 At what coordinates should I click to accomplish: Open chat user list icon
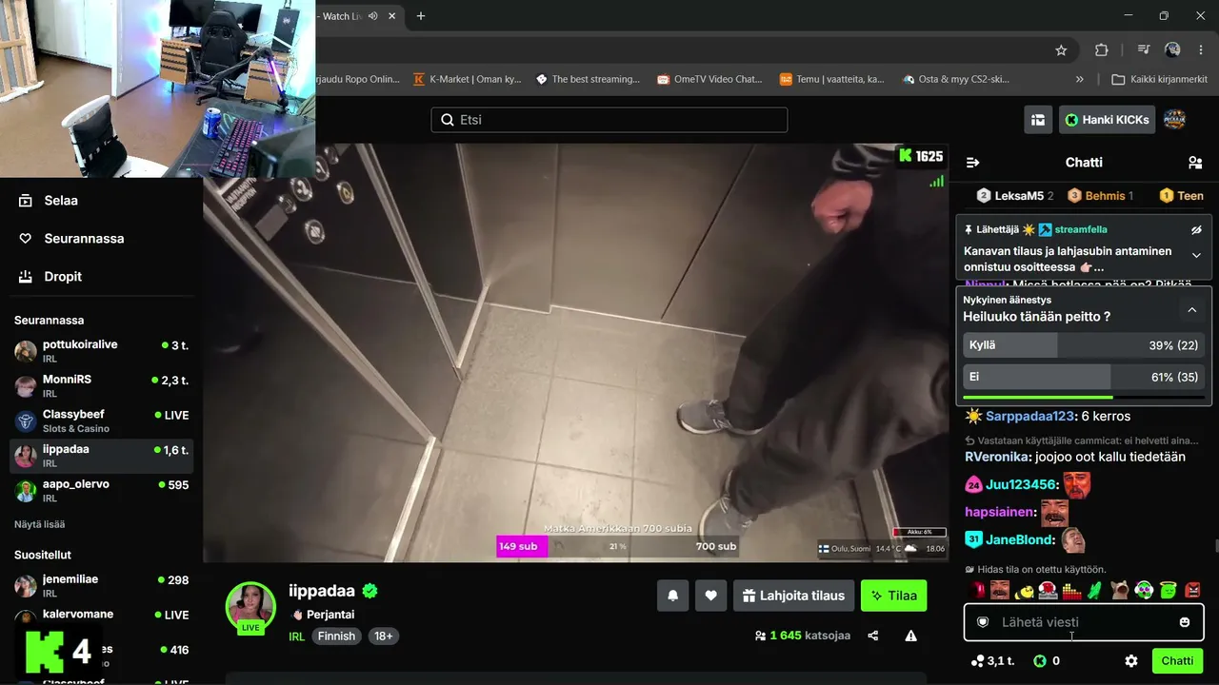[1195, 163]
